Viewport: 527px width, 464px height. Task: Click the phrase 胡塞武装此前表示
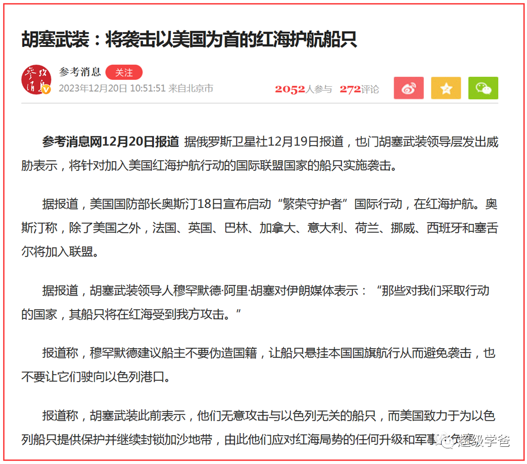tap(138, 416)
